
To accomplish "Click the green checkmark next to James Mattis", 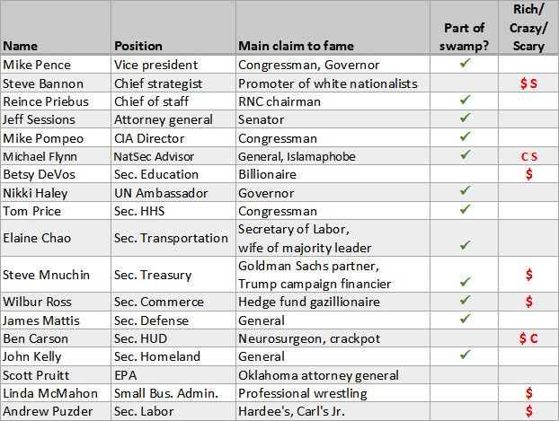I will (464, 320).
